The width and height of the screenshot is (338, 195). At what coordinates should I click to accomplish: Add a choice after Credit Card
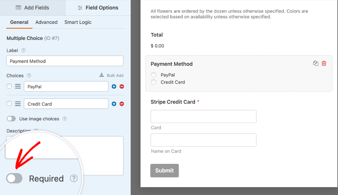(114, 104)
